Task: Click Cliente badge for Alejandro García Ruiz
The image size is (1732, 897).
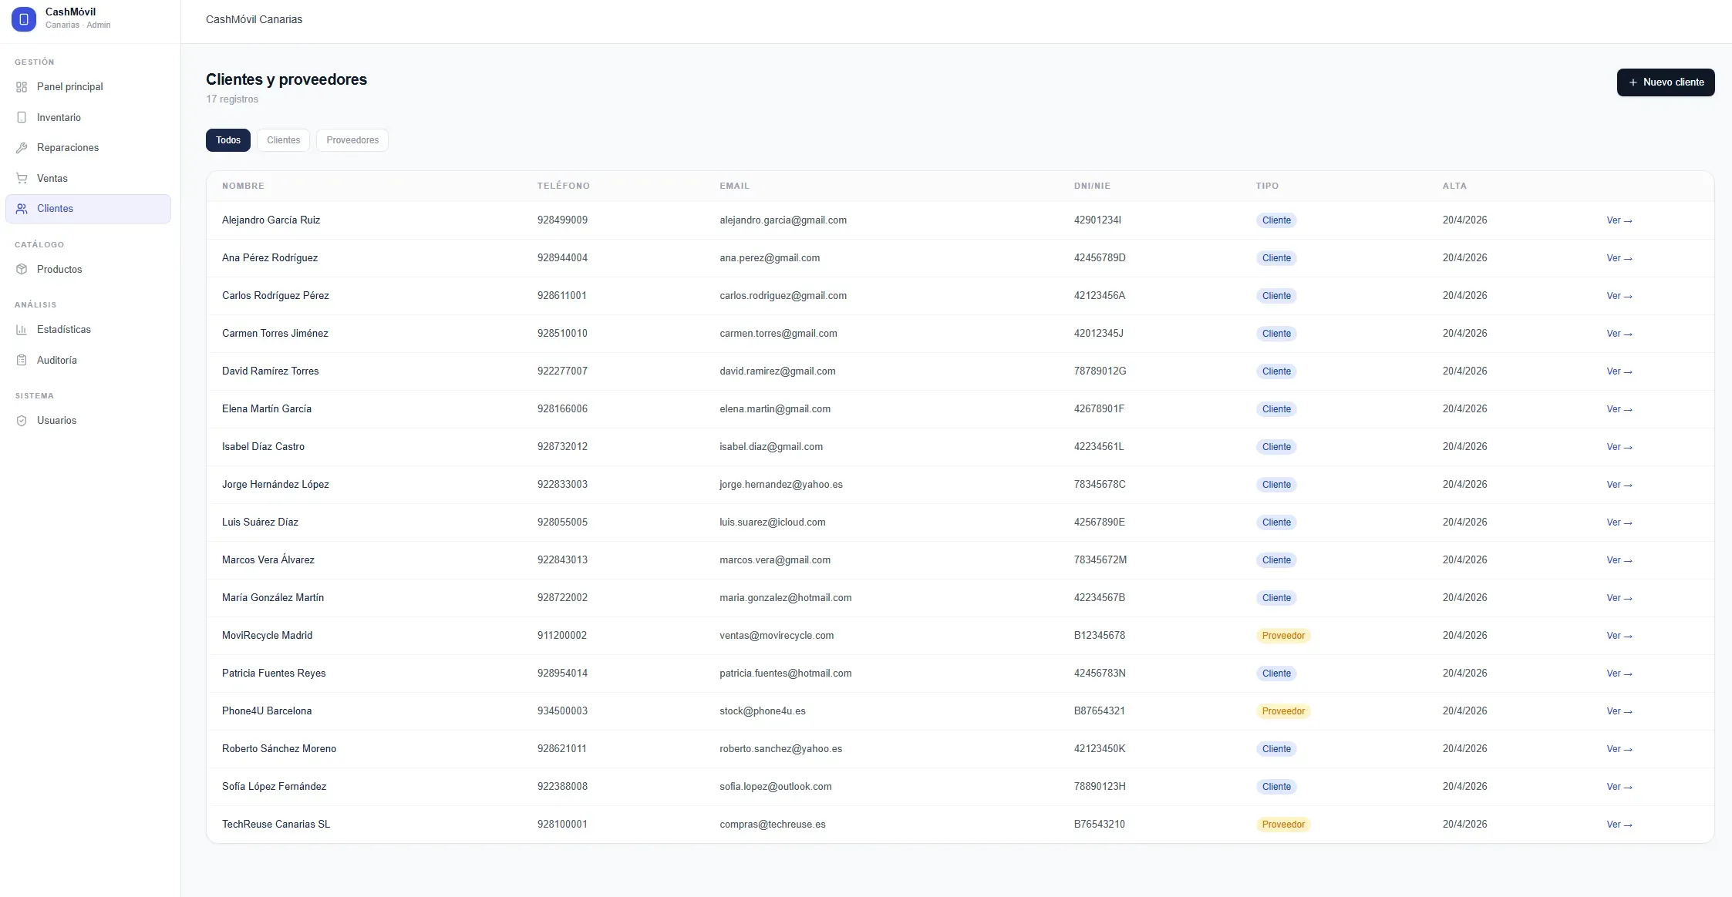Action: 1276,220
